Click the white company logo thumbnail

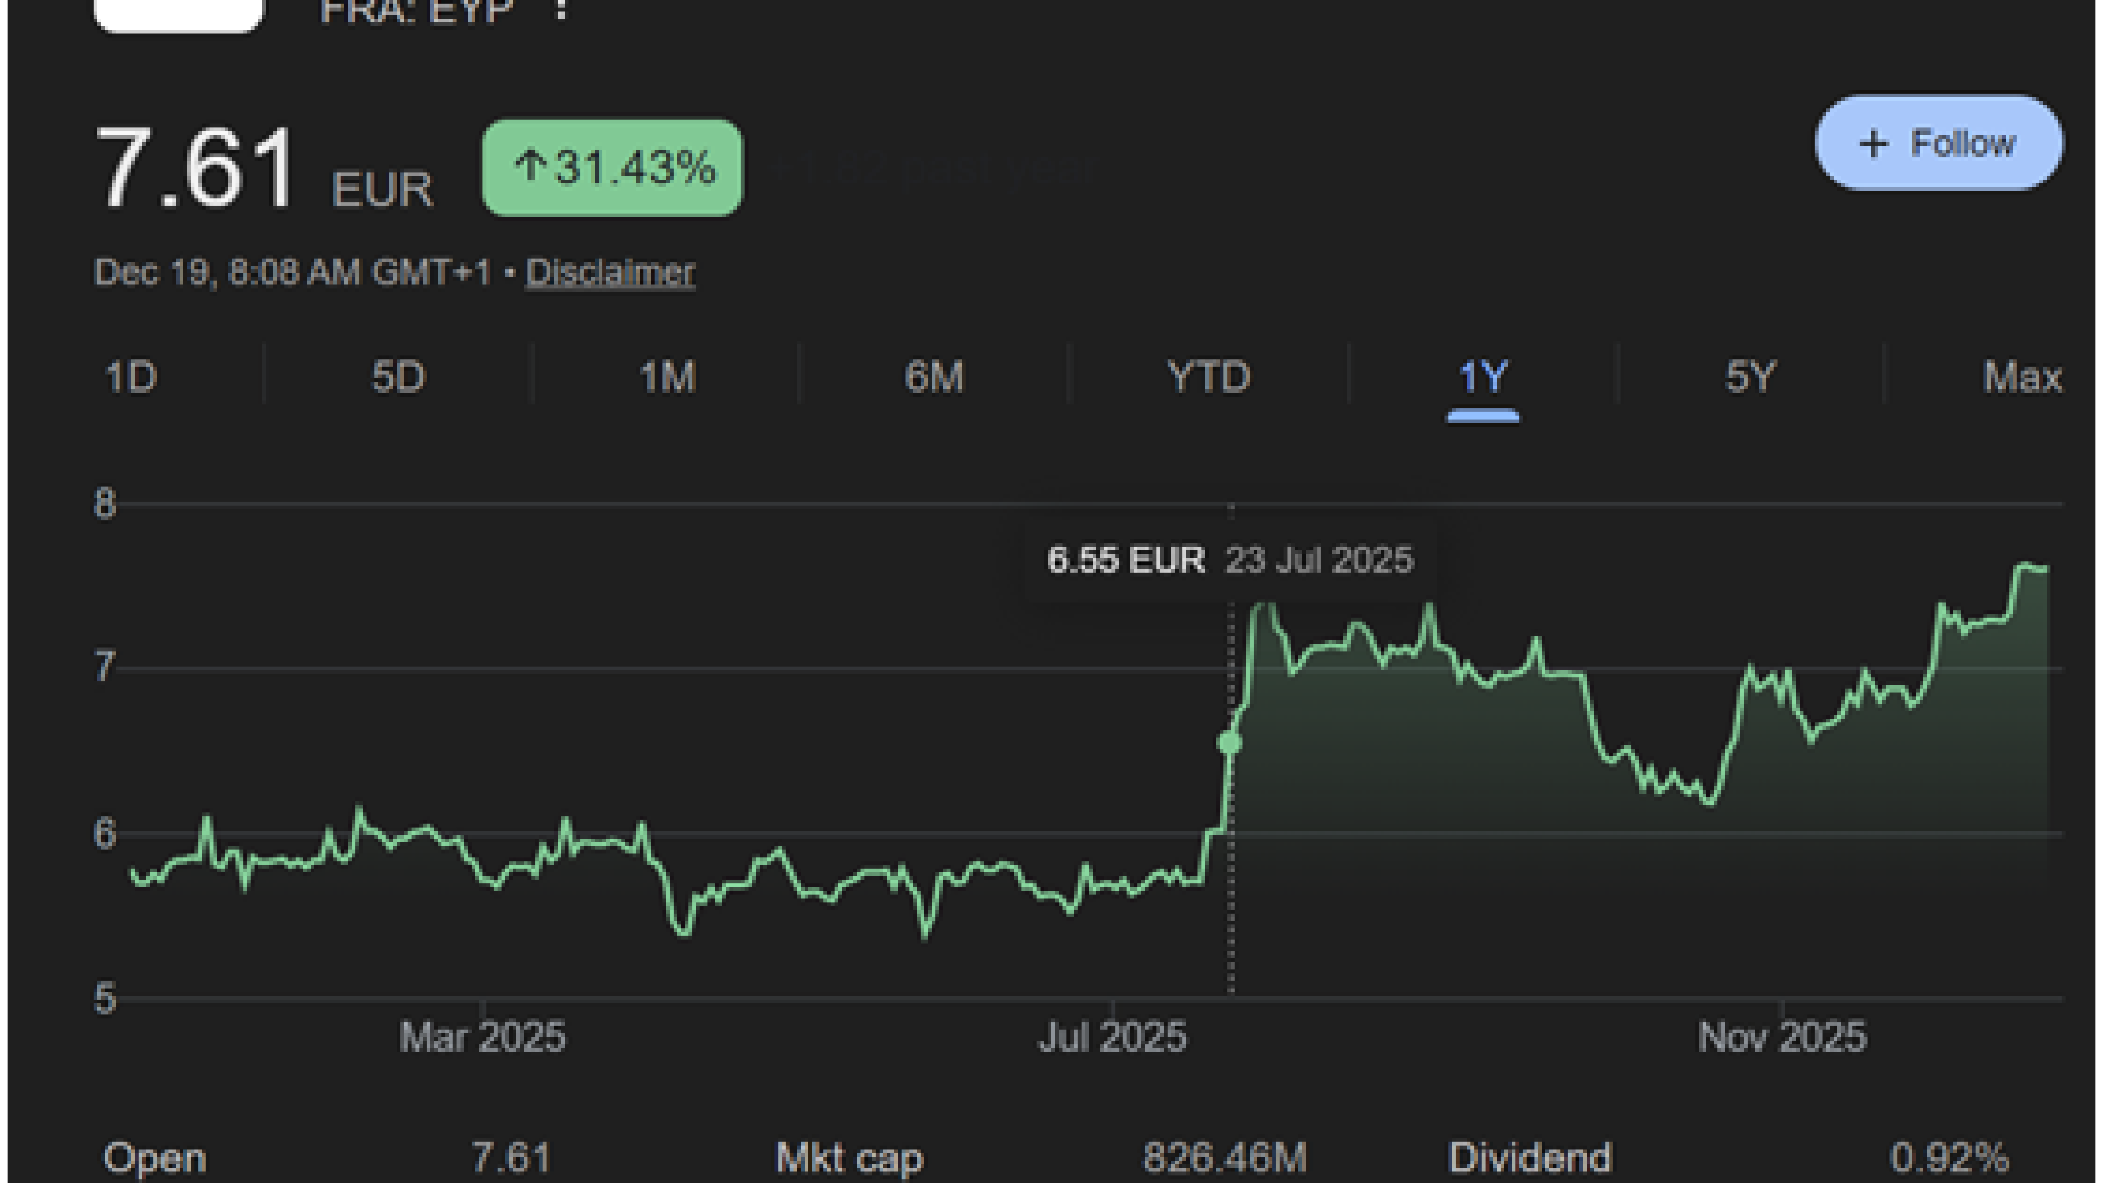[179, 14]
